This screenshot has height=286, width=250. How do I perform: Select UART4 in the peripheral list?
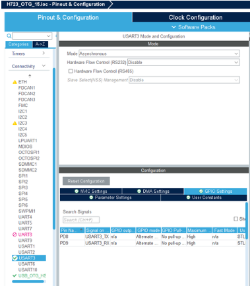coord(25,217)
